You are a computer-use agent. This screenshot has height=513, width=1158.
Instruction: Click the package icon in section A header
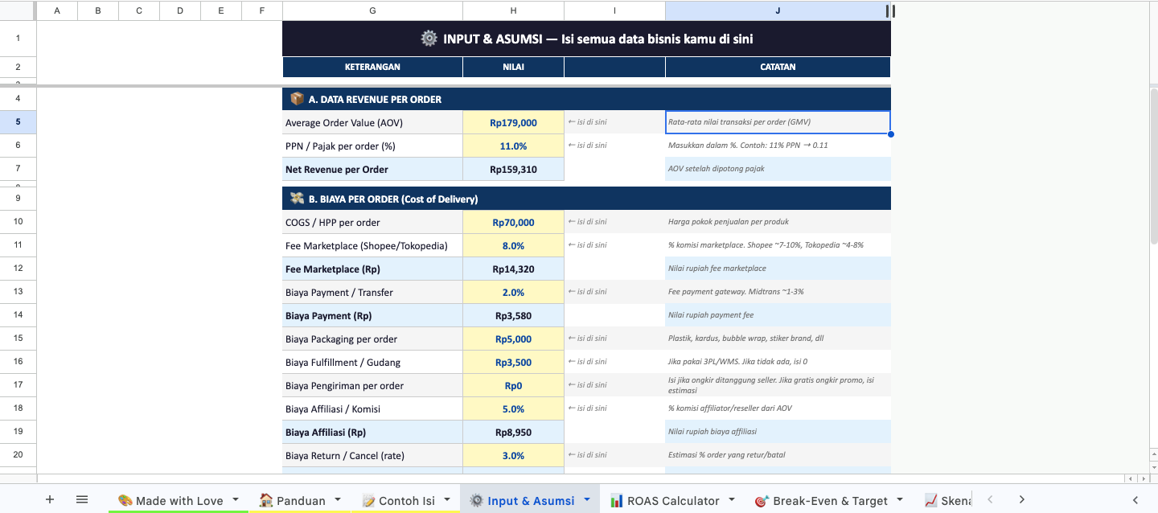tap(297, 99)
